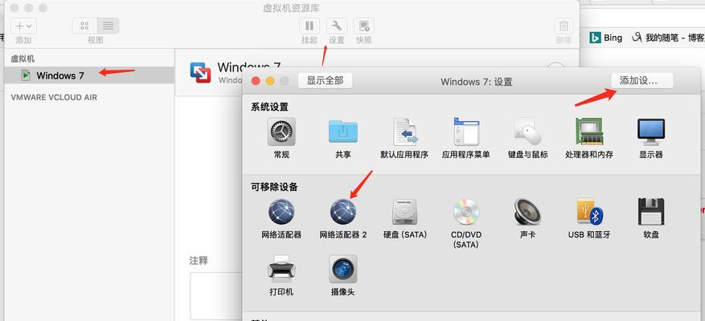Open 键盘与鼠标 keyboard and mouse settings

pyautogui.click(x=527, y=132)
